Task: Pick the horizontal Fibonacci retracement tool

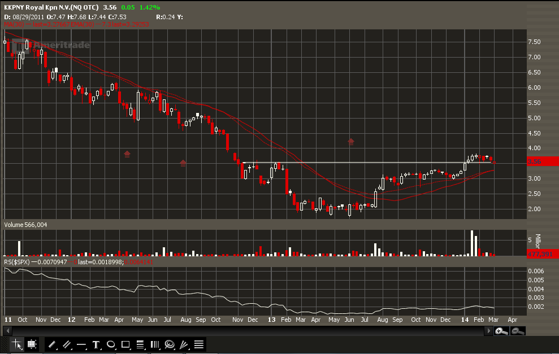Action: click(x=140, y=344)
